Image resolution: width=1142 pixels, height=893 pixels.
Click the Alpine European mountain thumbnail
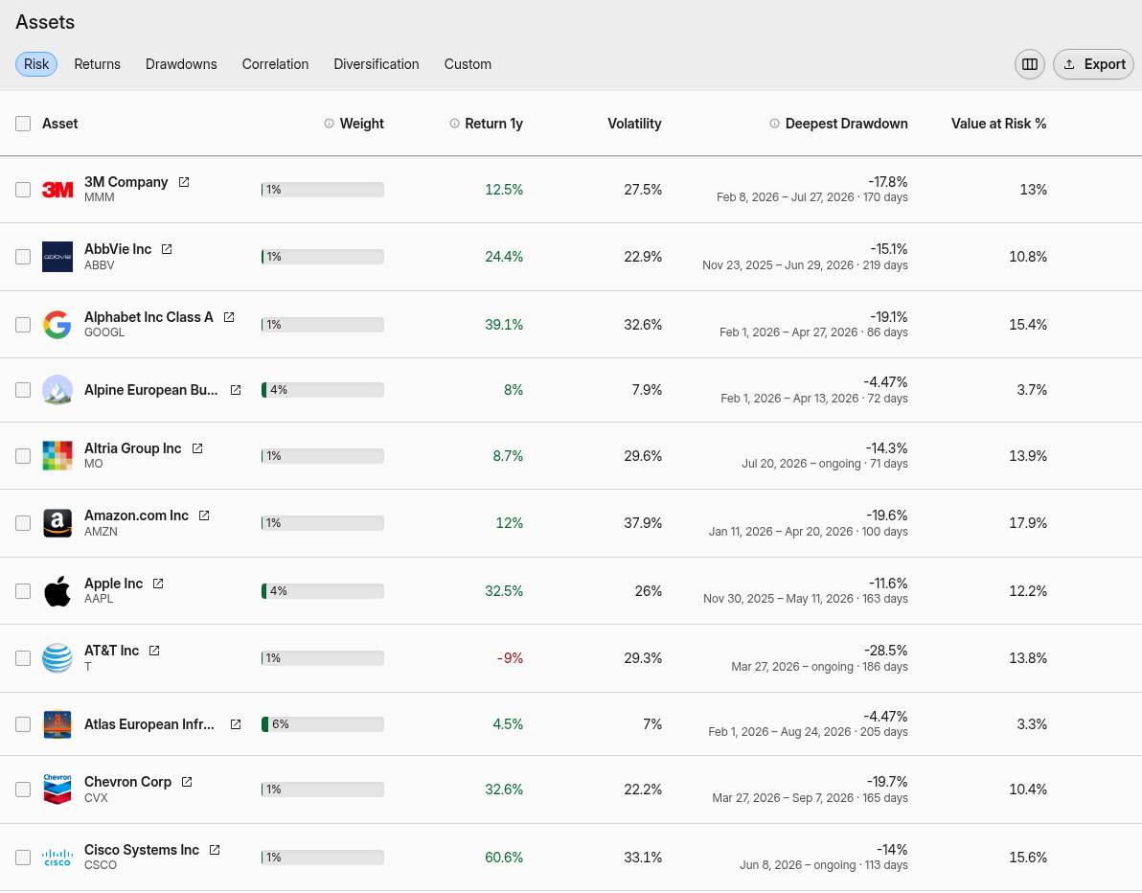click(x=57, y=390)
